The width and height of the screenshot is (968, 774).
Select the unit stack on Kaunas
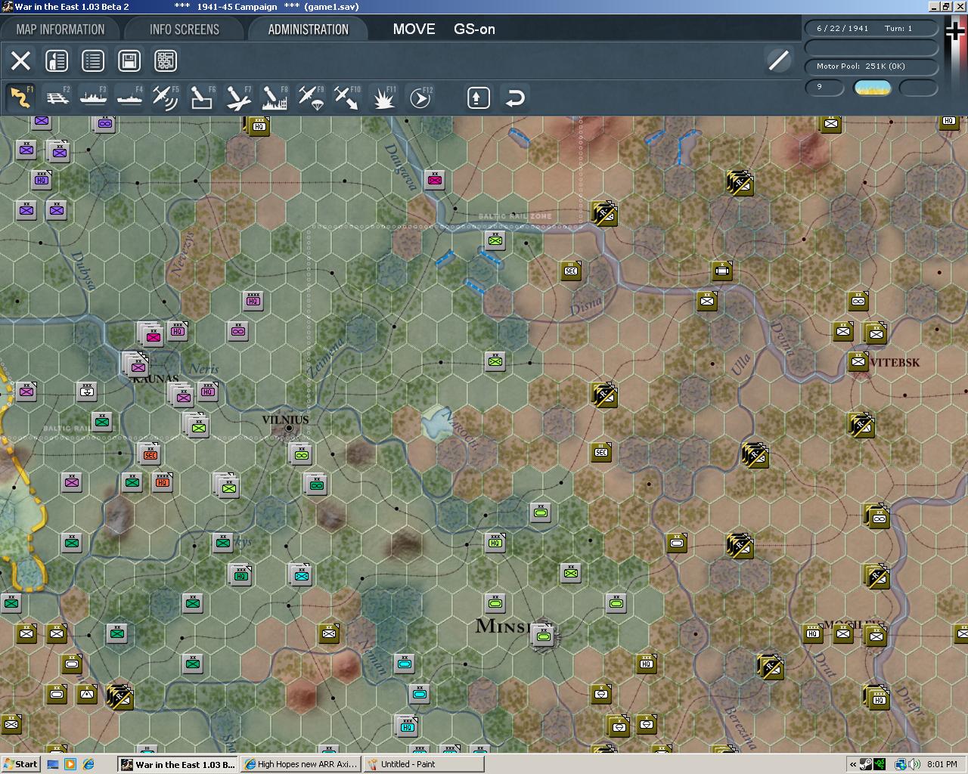pos(136,365)
